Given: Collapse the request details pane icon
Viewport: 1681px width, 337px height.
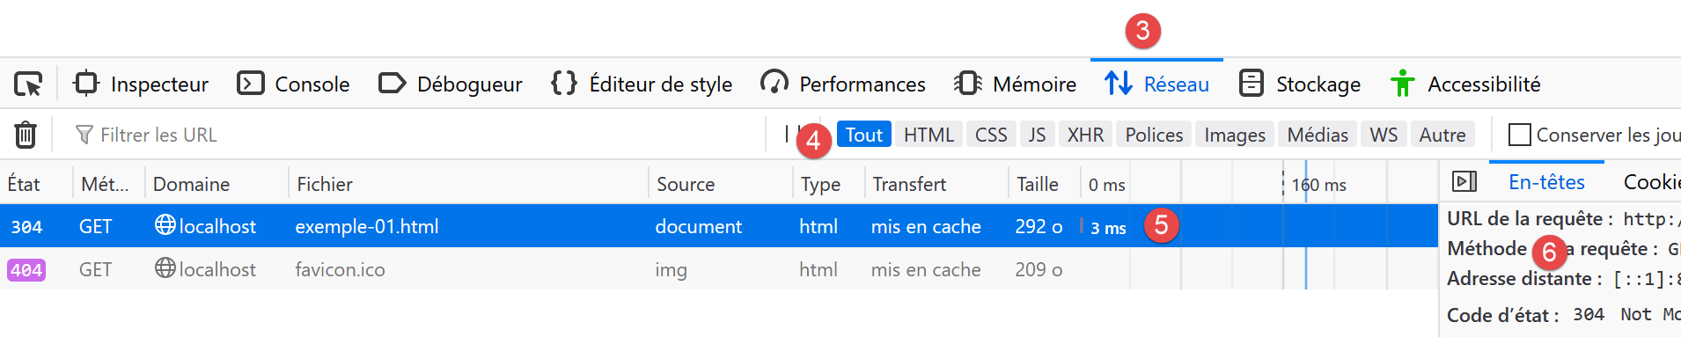Looking at the screenshot, I should (x=1464, y=182).
